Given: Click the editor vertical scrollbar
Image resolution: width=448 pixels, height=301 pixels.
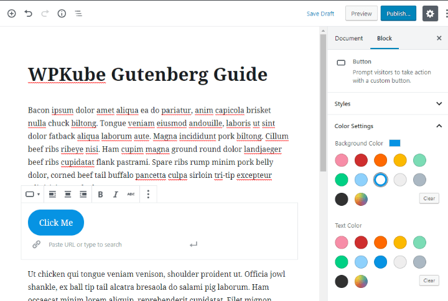Looking at the screenshot, I should click(323, 103).
